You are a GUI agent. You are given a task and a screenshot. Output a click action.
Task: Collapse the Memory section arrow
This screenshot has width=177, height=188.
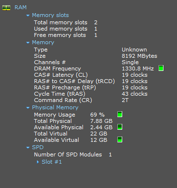pyautogui.click(x=28, y=43)
